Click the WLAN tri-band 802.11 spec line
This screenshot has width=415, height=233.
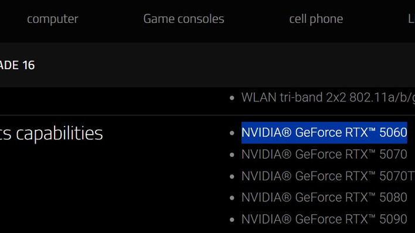[328, 97]
